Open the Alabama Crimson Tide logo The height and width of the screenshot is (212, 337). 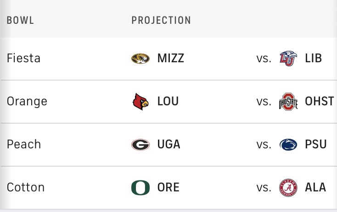pos(288,188)
